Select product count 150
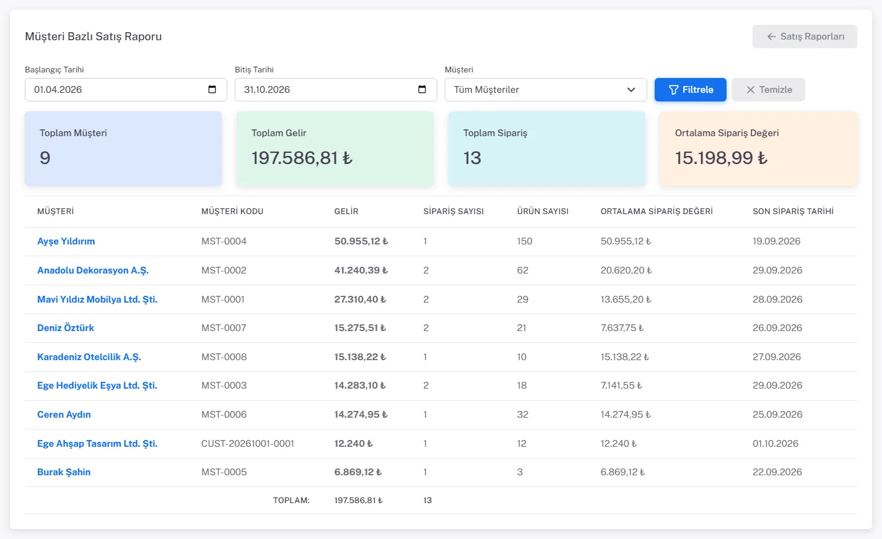This screenshot has height=539, width=882. click(x=525, y=241)
